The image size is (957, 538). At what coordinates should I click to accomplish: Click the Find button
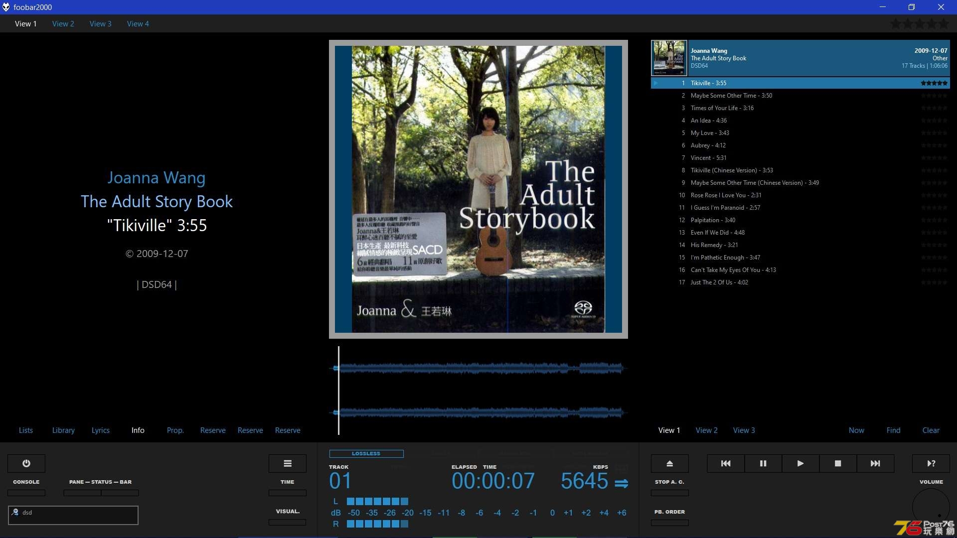(x=894, y=430)
